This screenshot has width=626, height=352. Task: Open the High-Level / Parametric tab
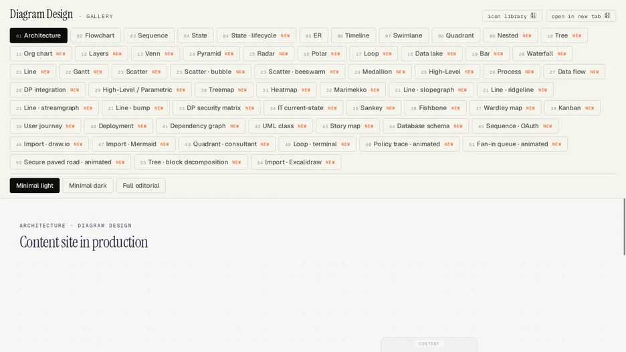click(x=140, y=90)
